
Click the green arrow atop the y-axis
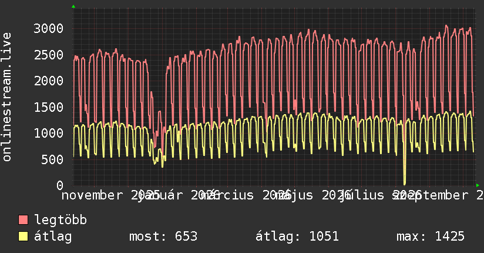pyautogui.click(x=73, y=6)
